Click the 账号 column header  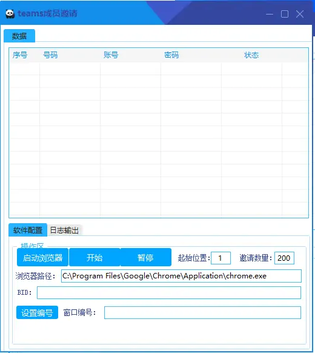coord(111,55)
